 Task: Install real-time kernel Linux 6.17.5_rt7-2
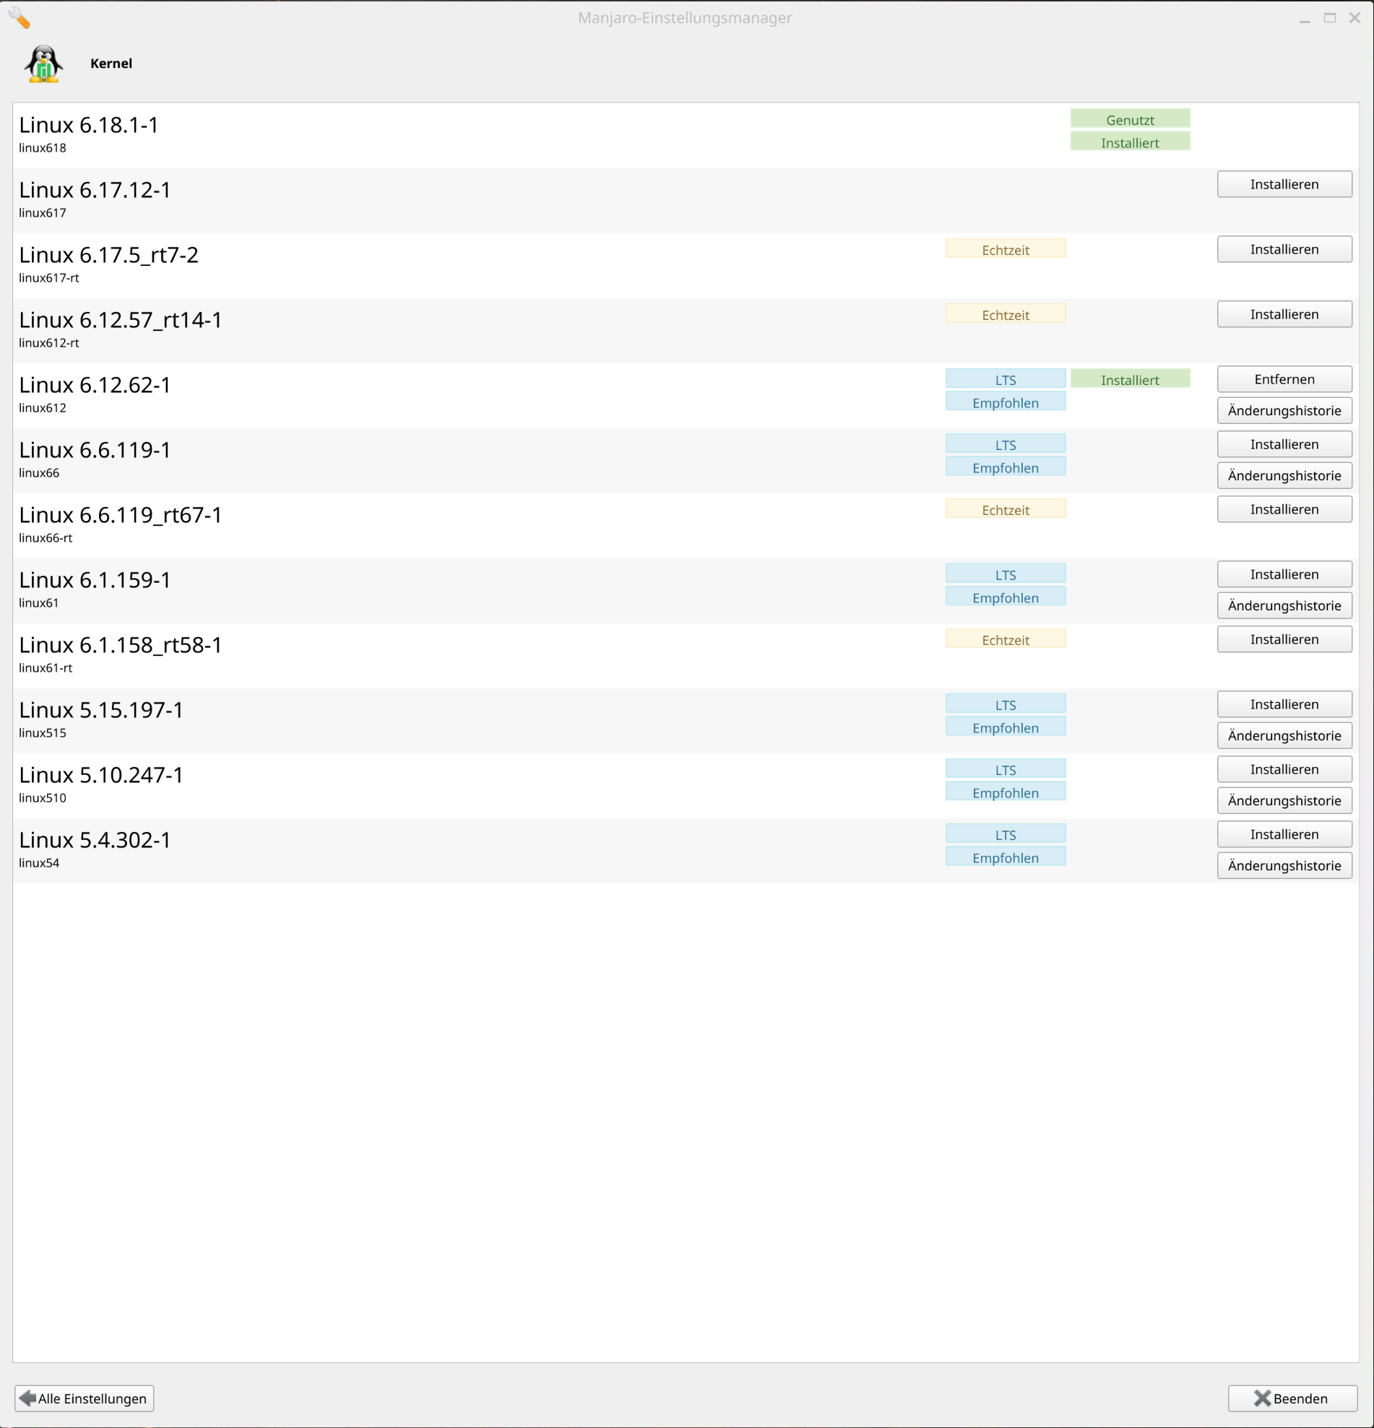(x=1284, y=248)
